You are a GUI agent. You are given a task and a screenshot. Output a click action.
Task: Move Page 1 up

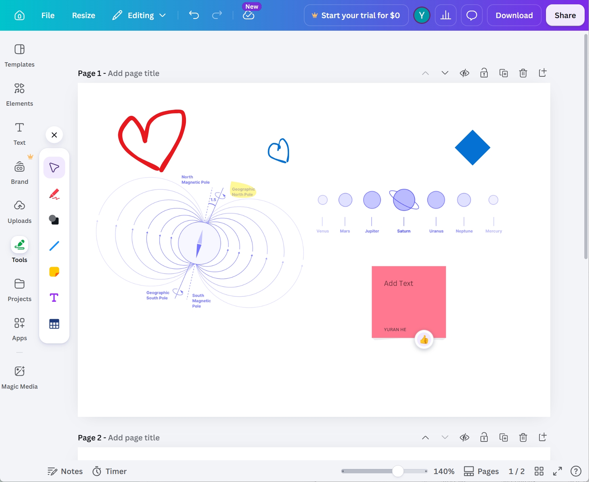point(425,73)
